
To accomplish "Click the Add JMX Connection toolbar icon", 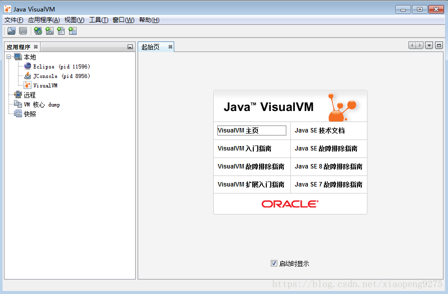I will tap(50, 31).
